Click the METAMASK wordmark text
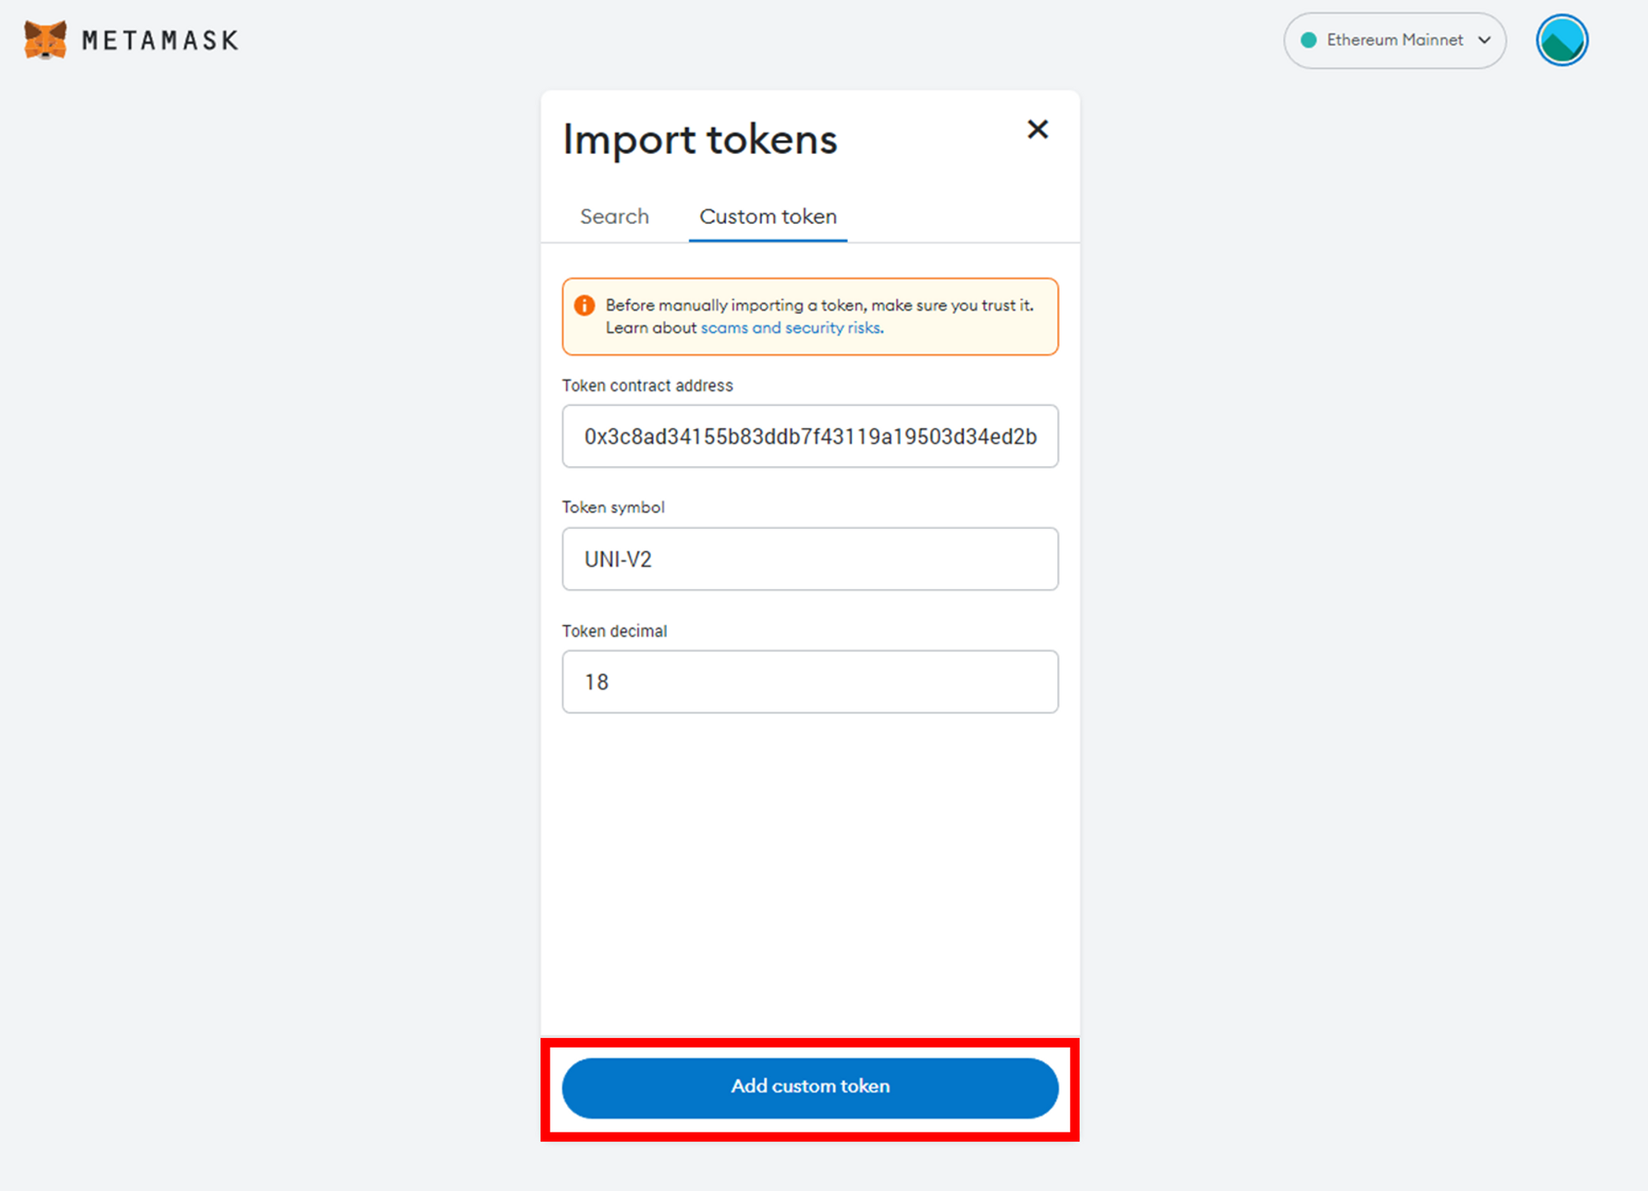1648x1191 pixels. (161, 40)
